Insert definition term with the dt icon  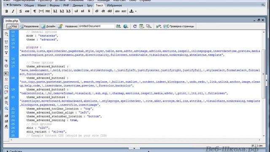pyautogui.click(x=103, y=11)
